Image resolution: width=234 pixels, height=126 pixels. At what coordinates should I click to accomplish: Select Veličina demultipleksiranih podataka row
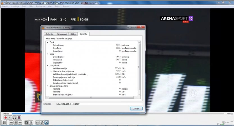[92, 74]
